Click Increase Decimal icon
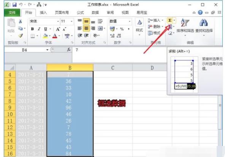 tap(112, 36)
